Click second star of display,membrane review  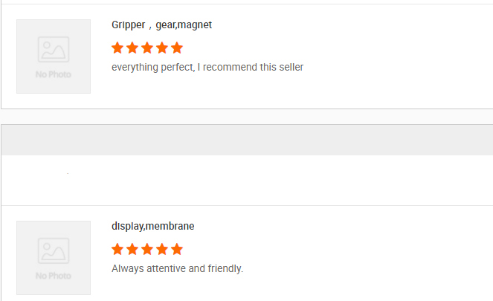pyautogui.click(x=132, y=249)
